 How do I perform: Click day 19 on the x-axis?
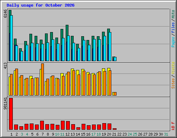tap(104, 134)
